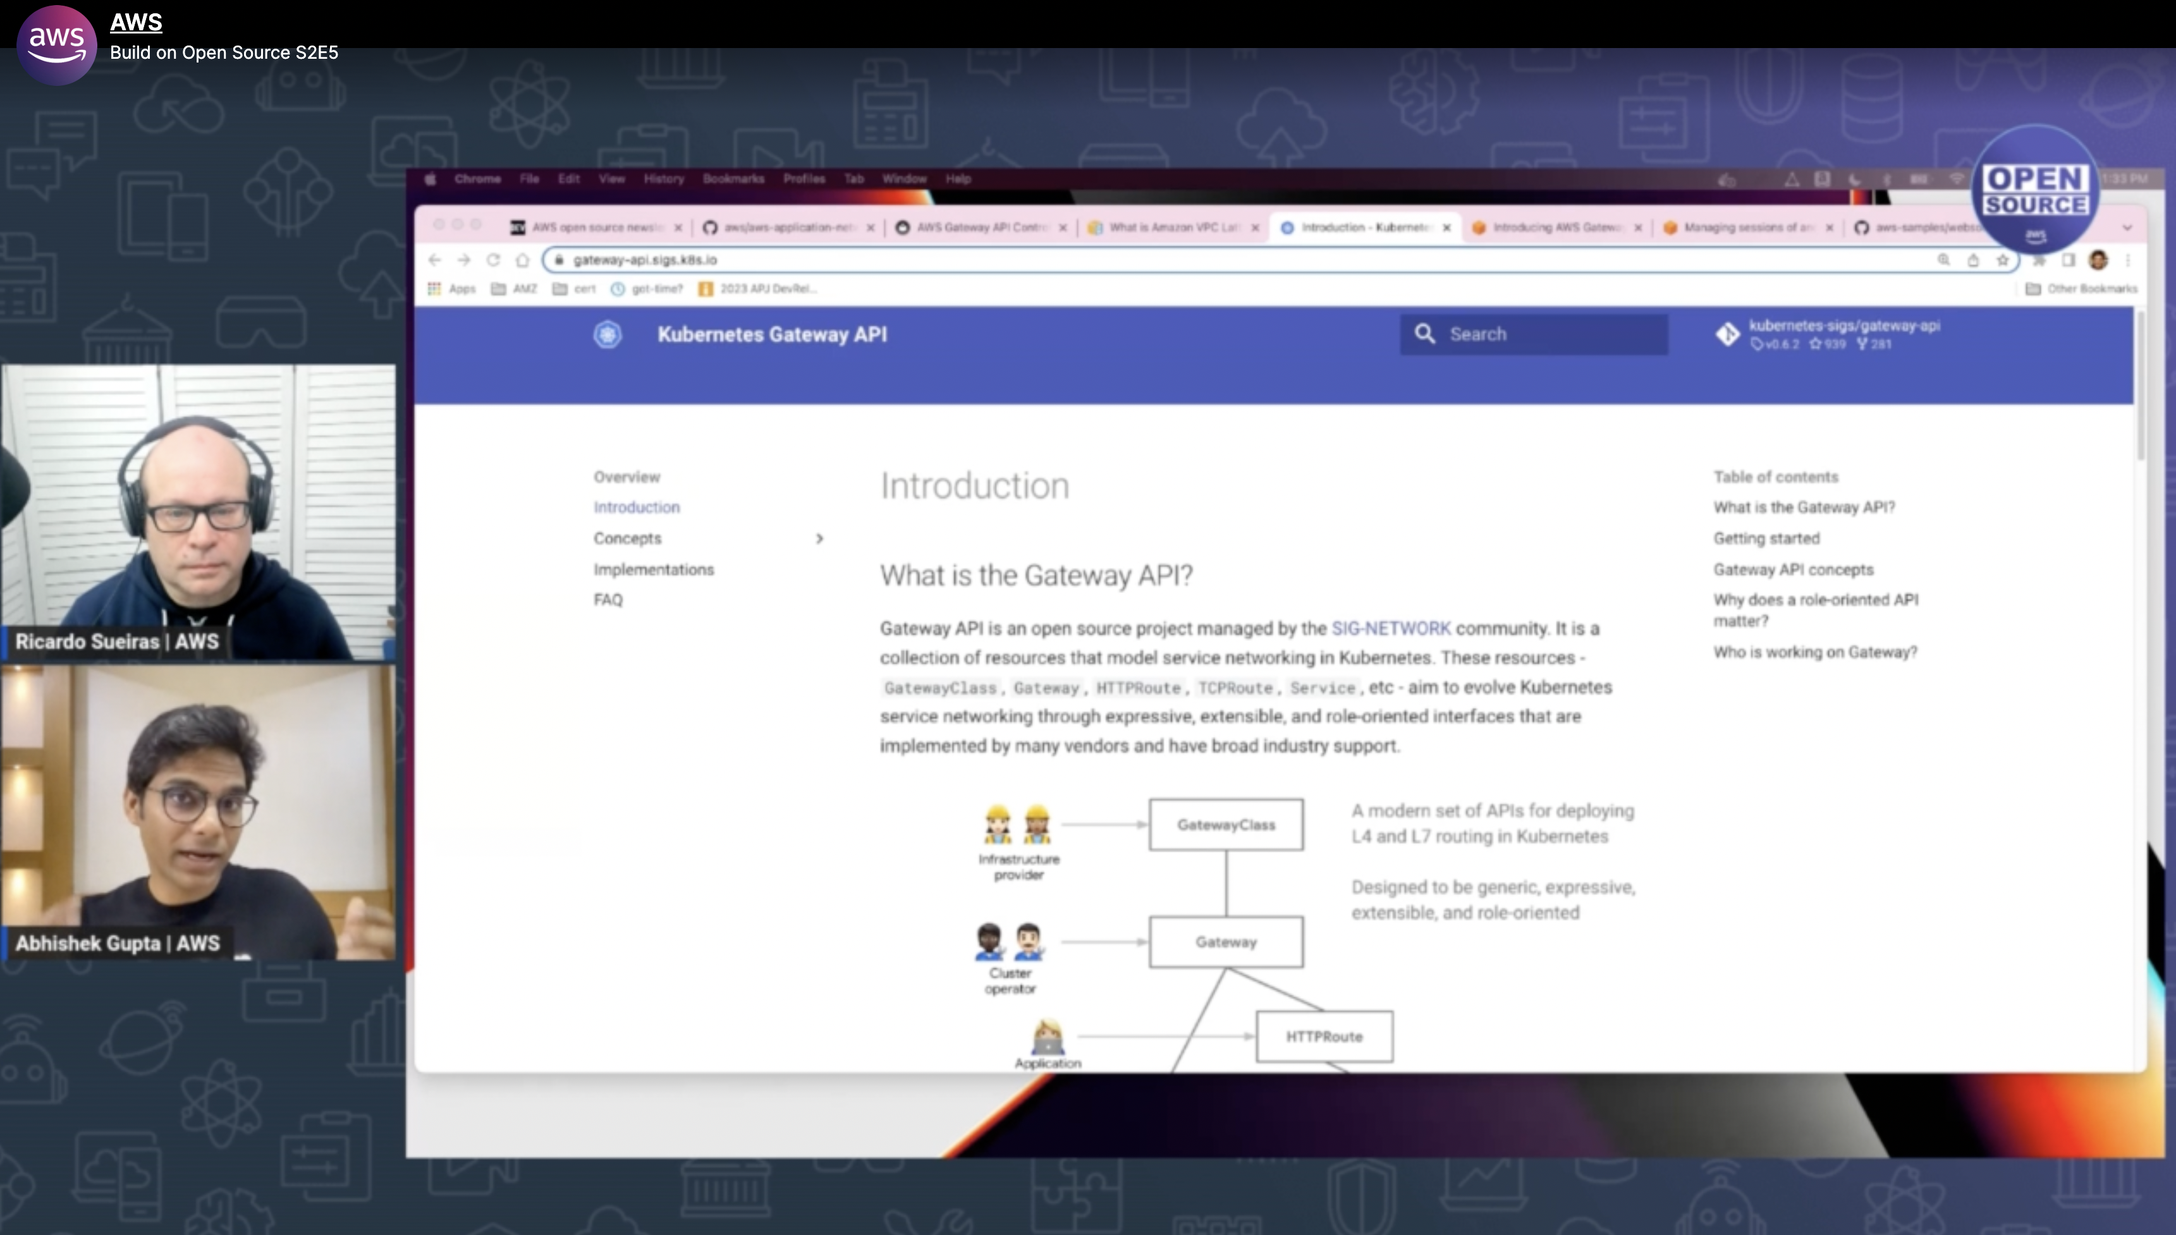The image size is (2176, 1235).
Task: Jump to Getting started in contents
Action: tap(1766, 538)
